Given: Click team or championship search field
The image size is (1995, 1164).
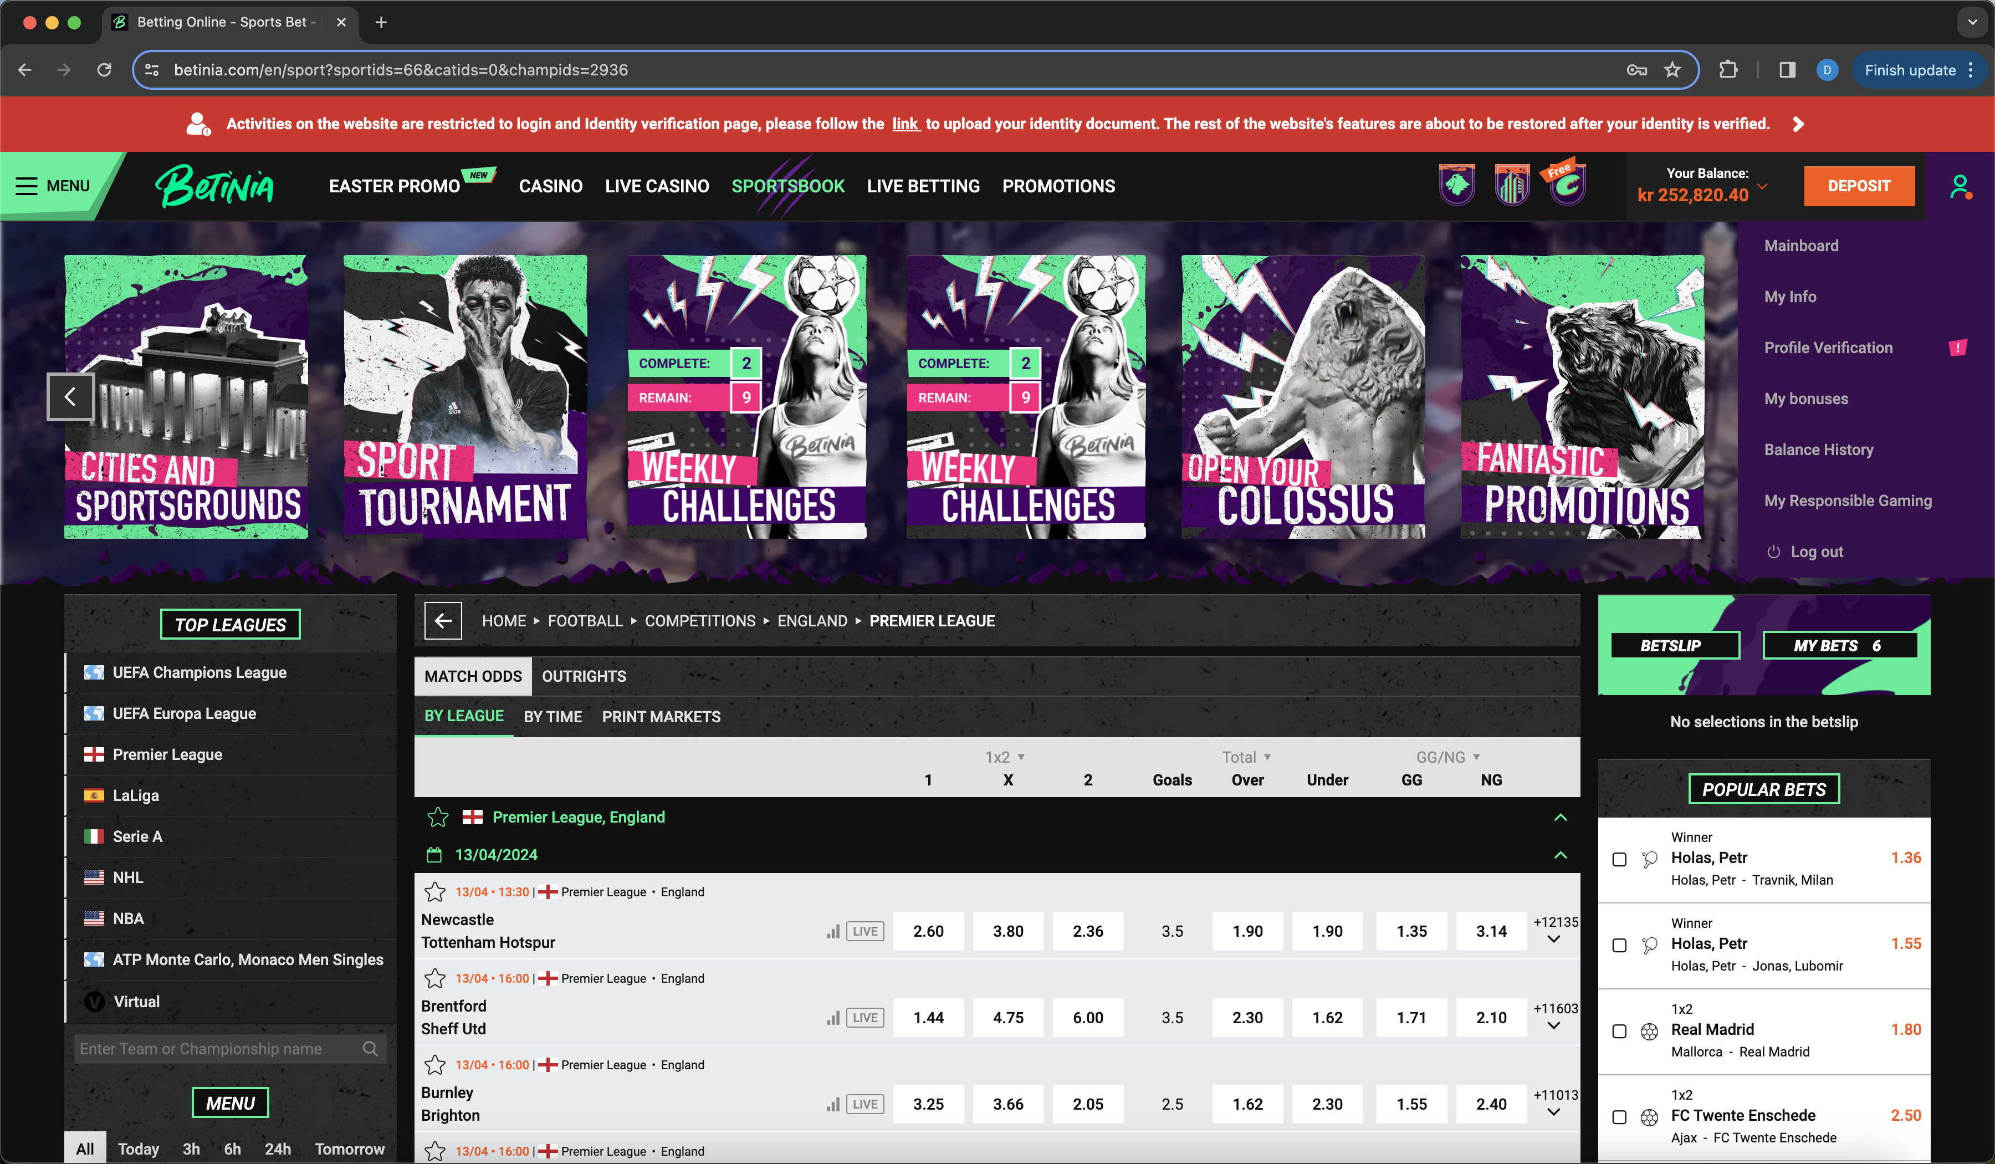Looking at the screenshot, I should pyautogui.click(x=229, y=1048).
